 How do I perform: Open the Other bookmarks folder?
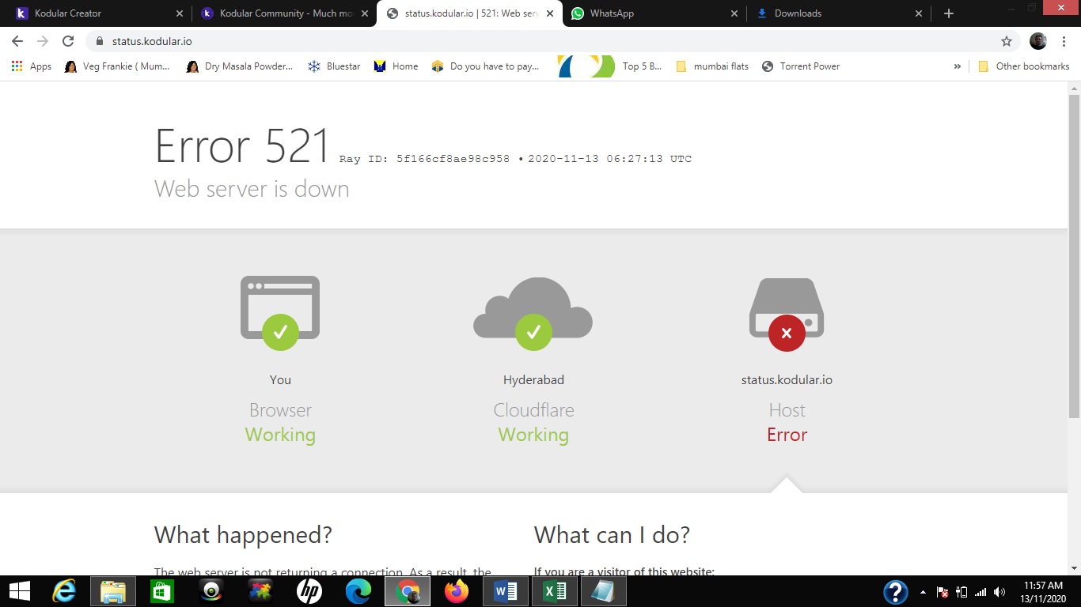coord(1024,66)
